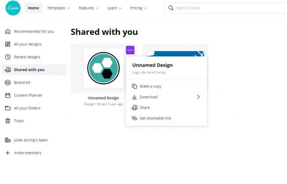Open Content Planner calendar icon
The image size is (287, 184).
click(x=8, y=95)
